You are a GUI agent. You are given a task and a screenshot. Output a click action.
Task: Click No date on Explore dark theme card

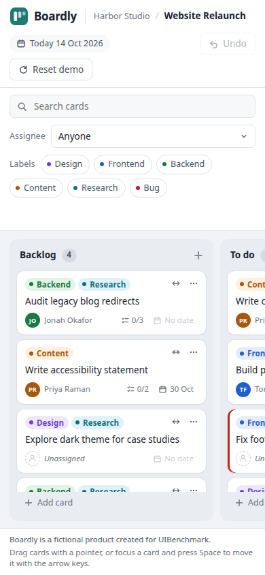174,459
